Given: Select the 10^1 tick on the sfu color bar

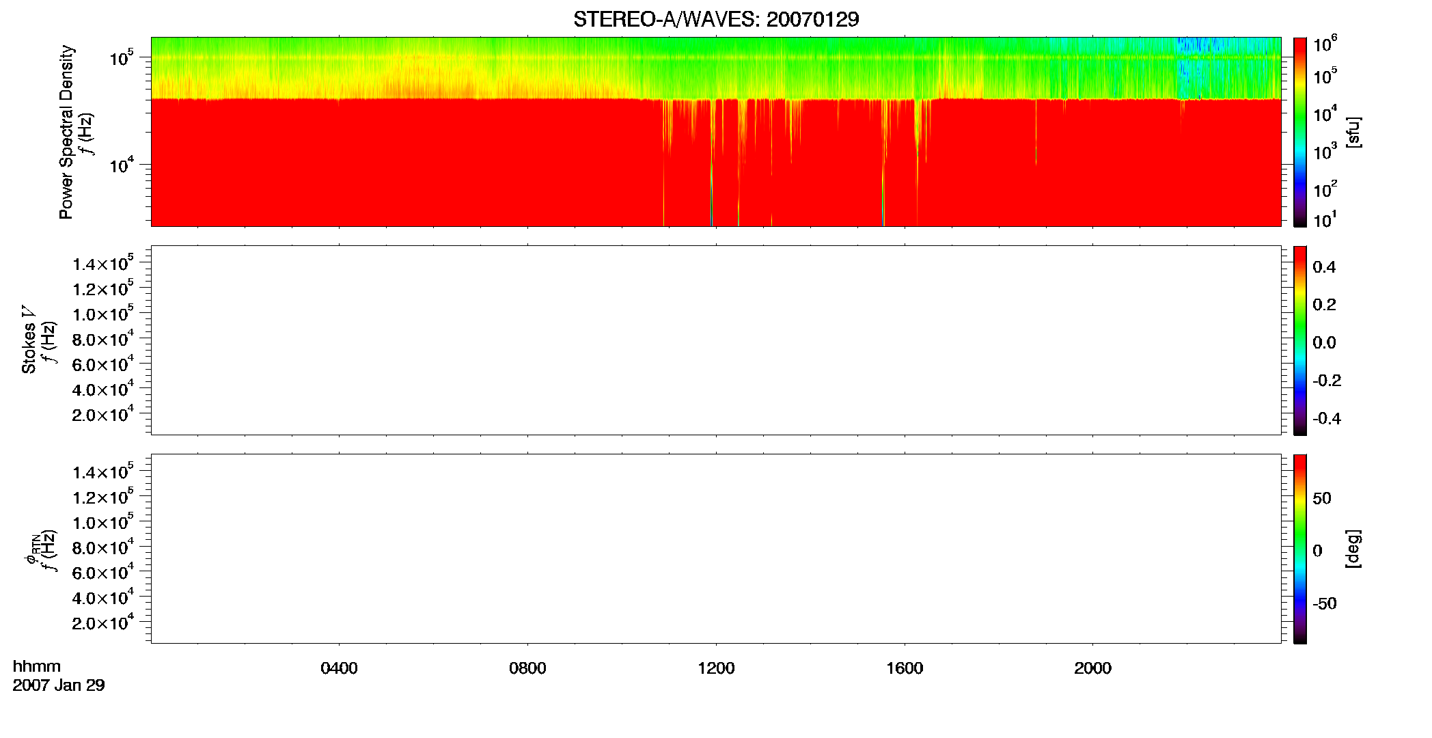Looking at the screenshot, I should pyautogui.click(x=1325, y=220).
